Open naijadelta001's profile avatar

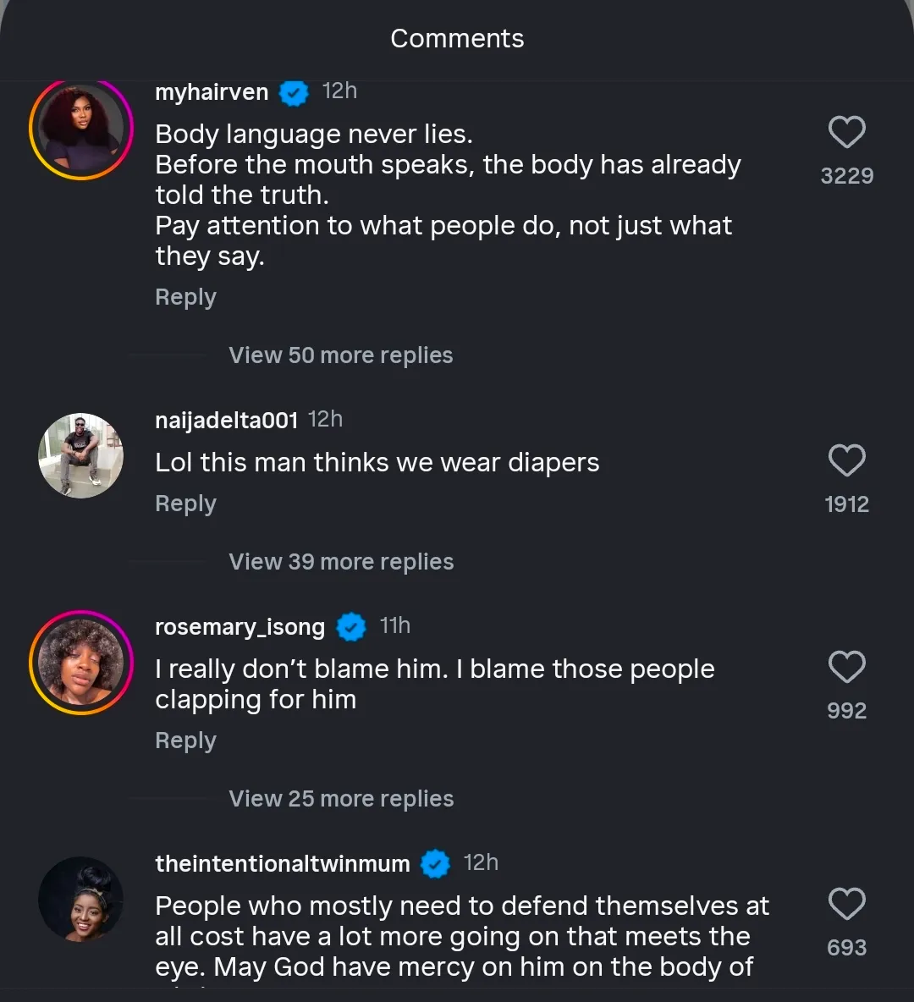(x=81, y=456)
